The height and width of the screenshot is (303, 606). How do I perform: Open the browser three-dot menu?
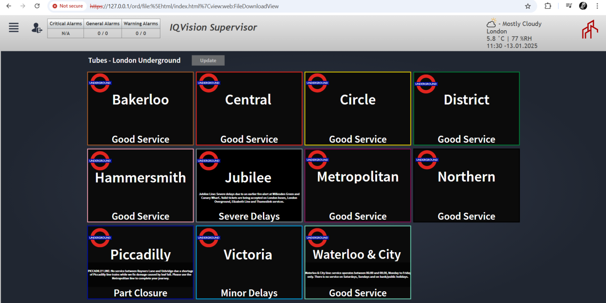click(x=597, y=6)
